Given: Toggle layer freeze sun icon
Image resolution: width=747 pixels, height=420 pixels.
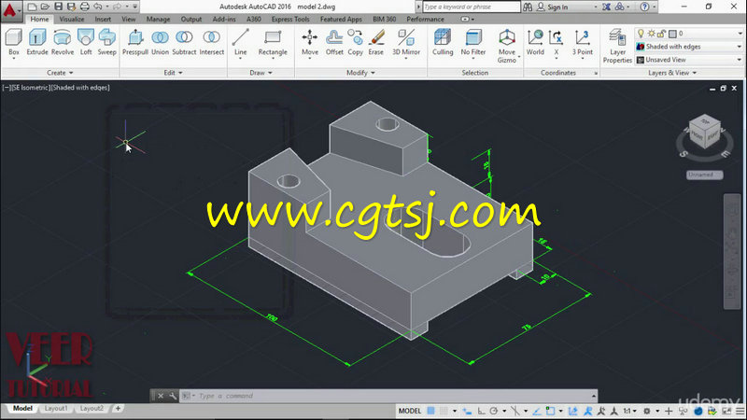Looking at the screenshot, I should [651, 34].
